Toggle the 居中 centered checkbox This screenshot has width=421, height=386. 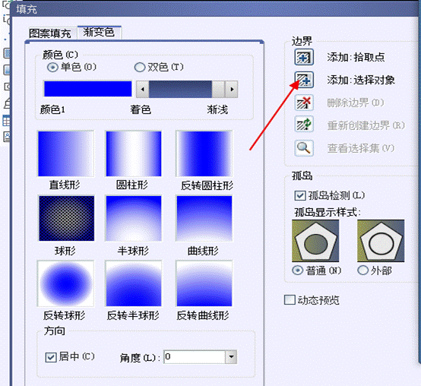[51, 357]
